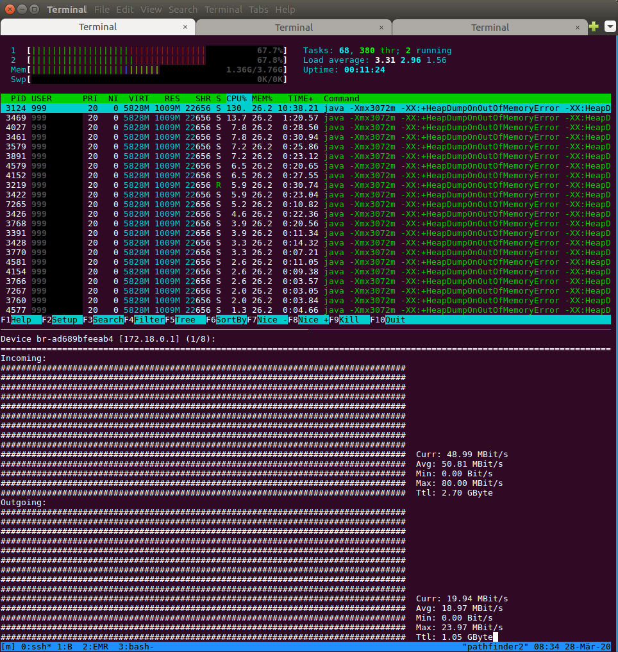This screenshot has height=652, width=618.
Task: Select process row with PID 3469
Action: [306, 118]
